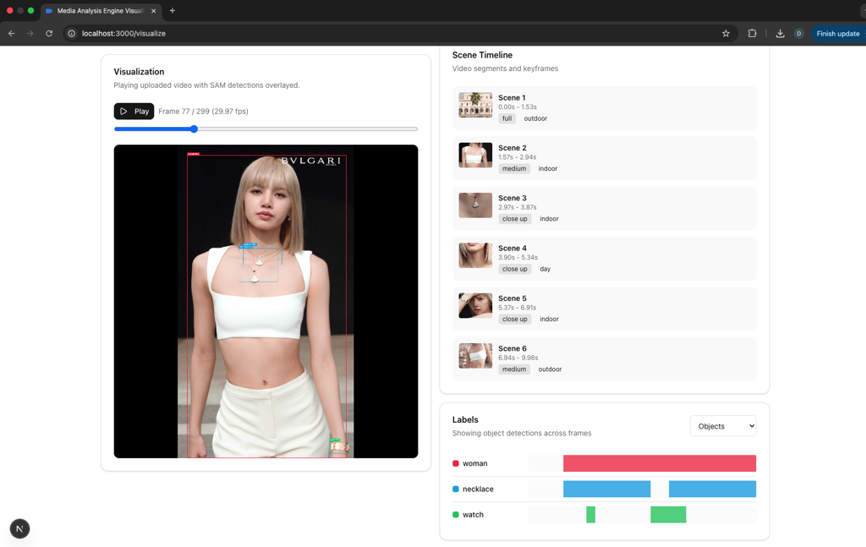
Task: Open the user profile avatar icon
Action: (798, 34)
